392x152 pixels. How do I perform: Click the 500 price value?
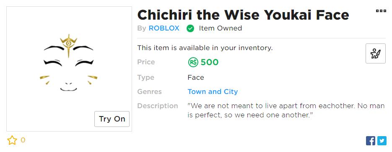(210, 62)
